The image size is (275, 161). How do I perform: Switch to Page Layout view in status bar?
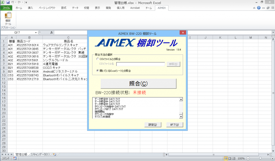click(x=230, y=158)
